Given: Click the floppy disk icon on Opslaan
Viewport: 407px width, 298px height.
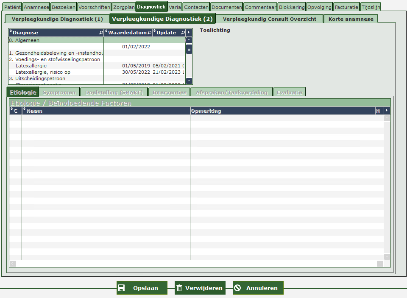Looking at the screenshot, I should 121,288.
